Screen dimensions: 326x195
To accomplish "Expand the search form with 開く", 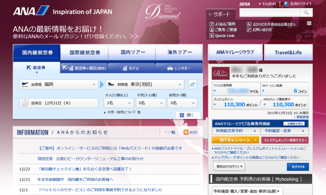I will (x=187, y=115).
